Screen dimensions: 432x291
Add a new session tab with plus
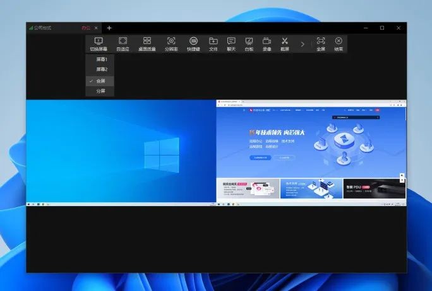pyautogui.click(x=109, y=28)
